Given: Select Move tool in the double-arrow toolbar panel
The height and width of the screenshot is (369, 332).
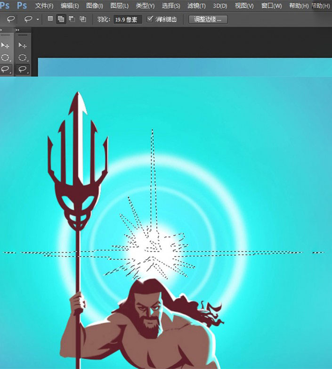Looking at the screenshot, I should tap(23, 45).
